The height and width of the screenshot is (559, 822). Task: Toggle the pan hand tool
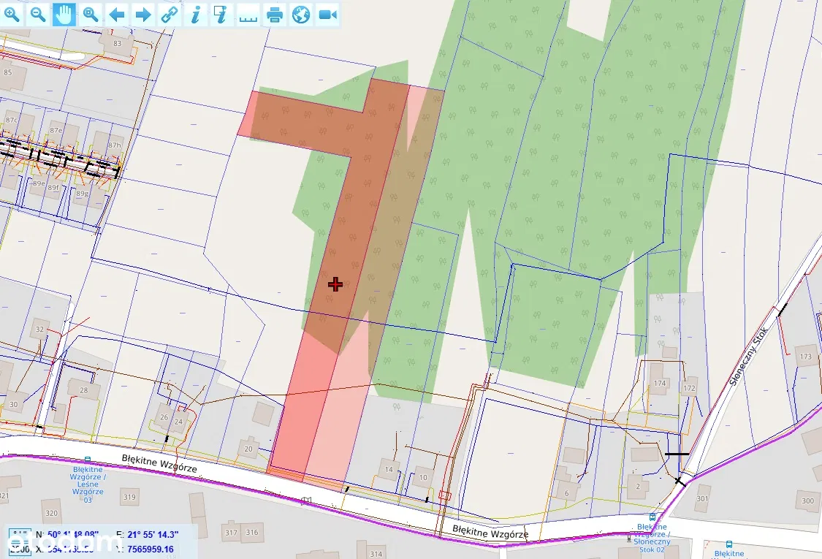[x=64, y=14]
